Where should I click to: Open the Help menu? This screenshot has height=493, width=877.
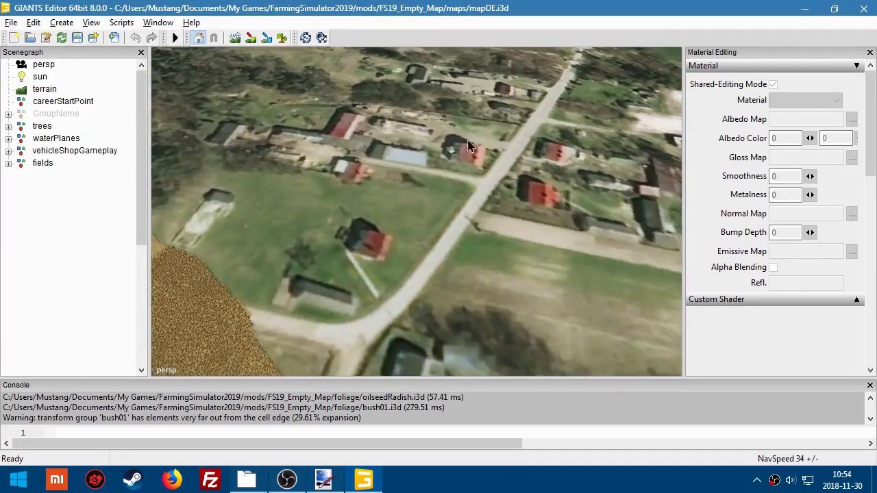click(191, 23)
